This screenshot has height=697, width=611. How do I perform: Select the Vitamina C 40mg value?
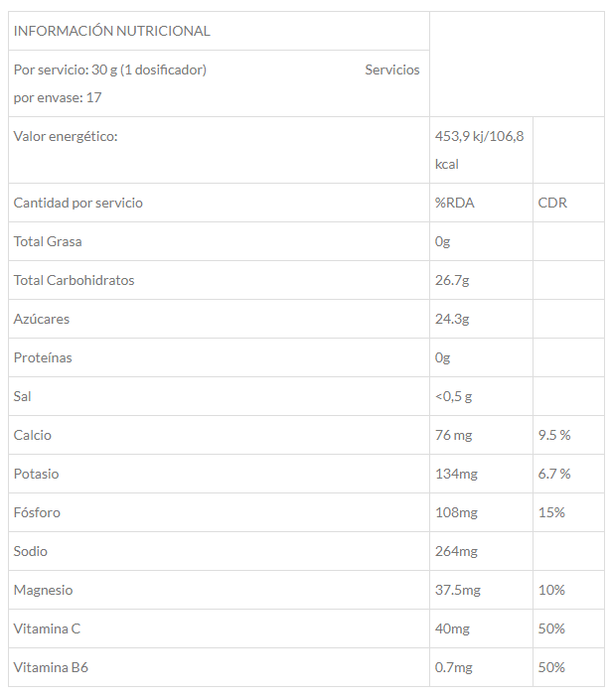tap(452, 628)
